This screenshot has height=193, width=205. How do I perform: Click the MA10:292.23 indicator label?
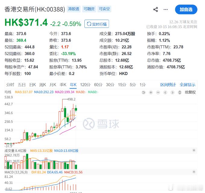tap(44, 92)
